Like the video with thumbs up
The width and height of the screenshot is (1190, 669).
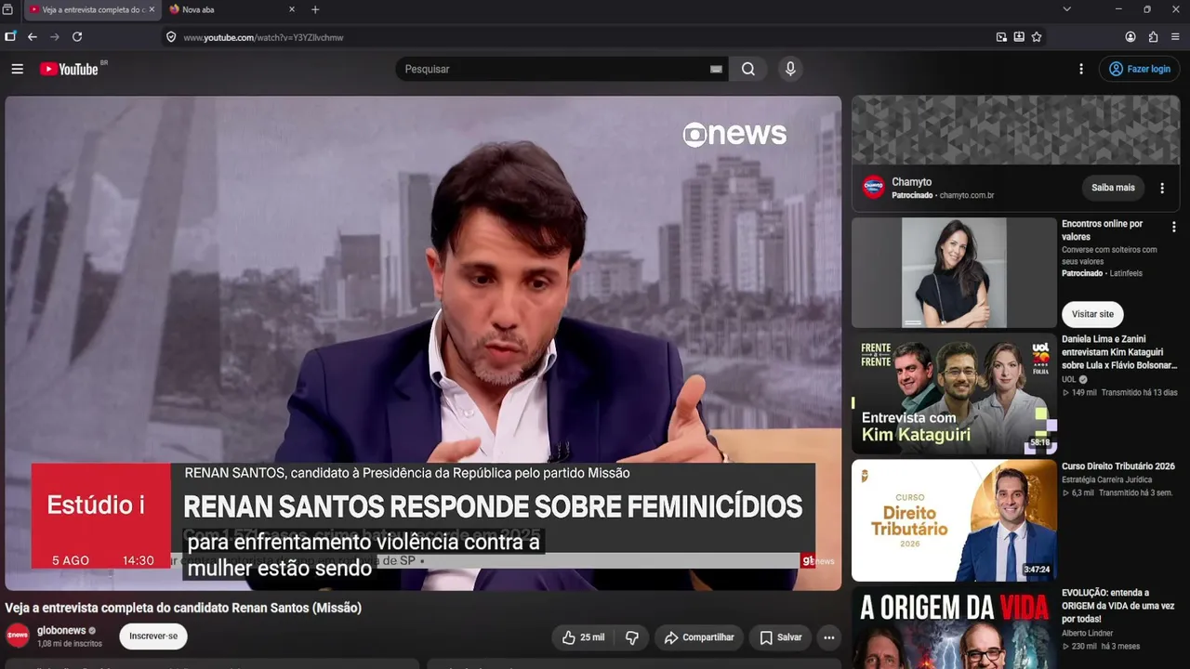click(x=583, y=637)
